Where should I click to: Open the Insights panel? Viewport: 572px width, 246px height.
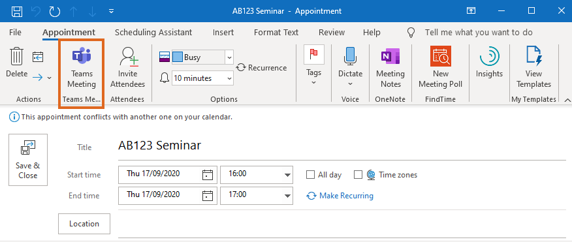[x=489, y=62]
